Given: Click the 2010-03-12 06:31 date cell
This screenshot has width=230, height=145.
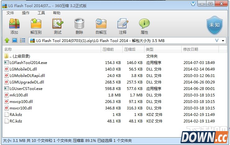Looking at the screenshot, I should point(199,76).
